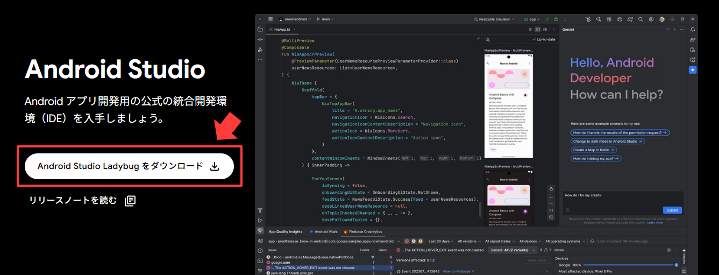
Task: Toggle the yellow warning issues filter
Action: click(x=420, y=241)
